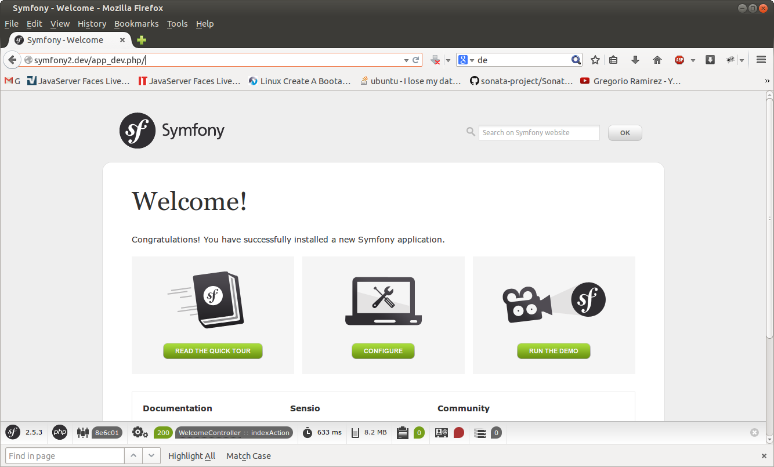Viewport: 774px width, 467px height.
Task: Click the Firefox home icon
Action: click(x=657, y=60)
